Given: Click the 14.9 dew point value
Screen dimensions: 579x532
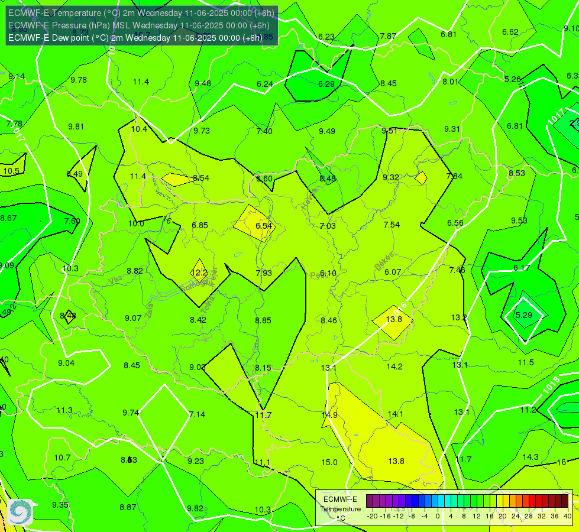Looking at the screenshot, I should (329, 415).
